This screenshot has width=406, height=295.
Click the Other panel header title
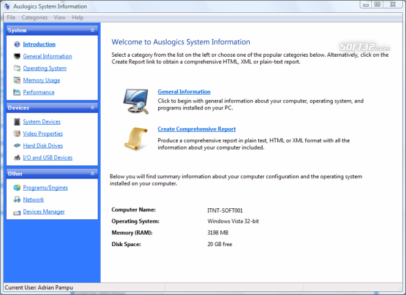pos(15,174)
